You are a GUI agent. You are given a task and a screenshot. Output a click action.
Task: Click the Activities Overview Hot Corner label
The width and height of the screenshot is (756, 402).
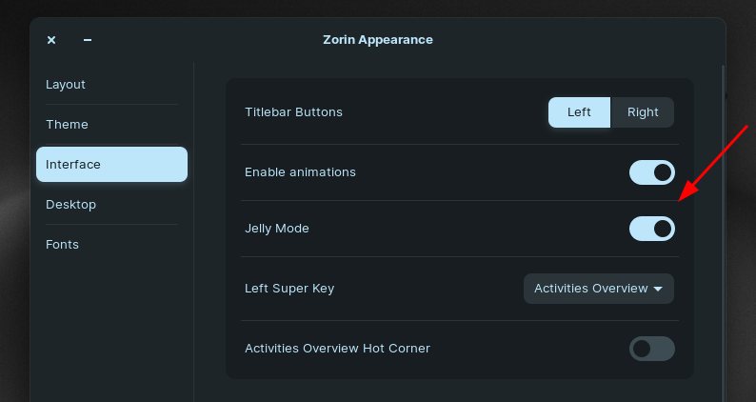337,349
